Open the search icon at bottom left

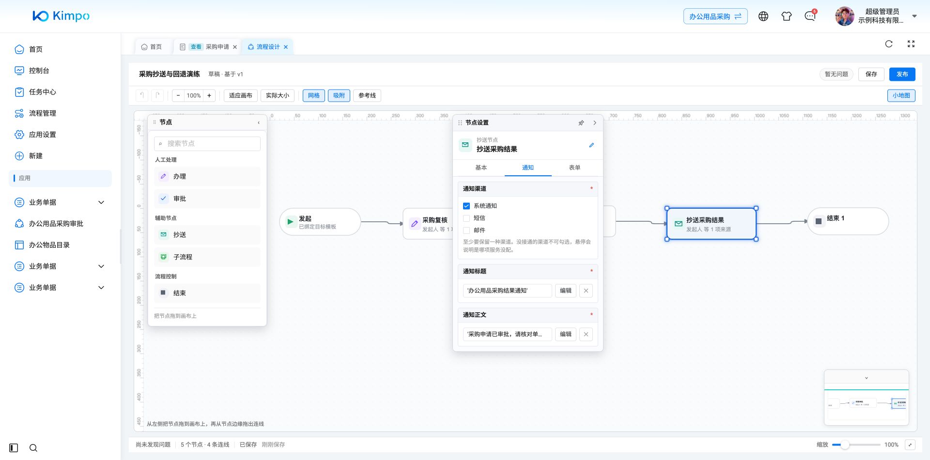pyautogui.click(x=33, y=448)
